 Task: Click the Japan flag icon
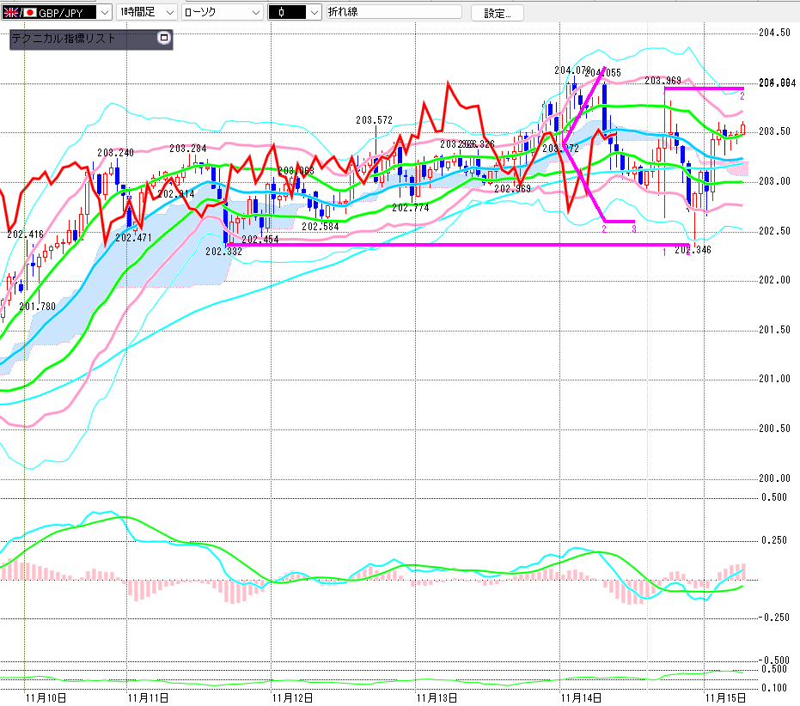[30, 12]
